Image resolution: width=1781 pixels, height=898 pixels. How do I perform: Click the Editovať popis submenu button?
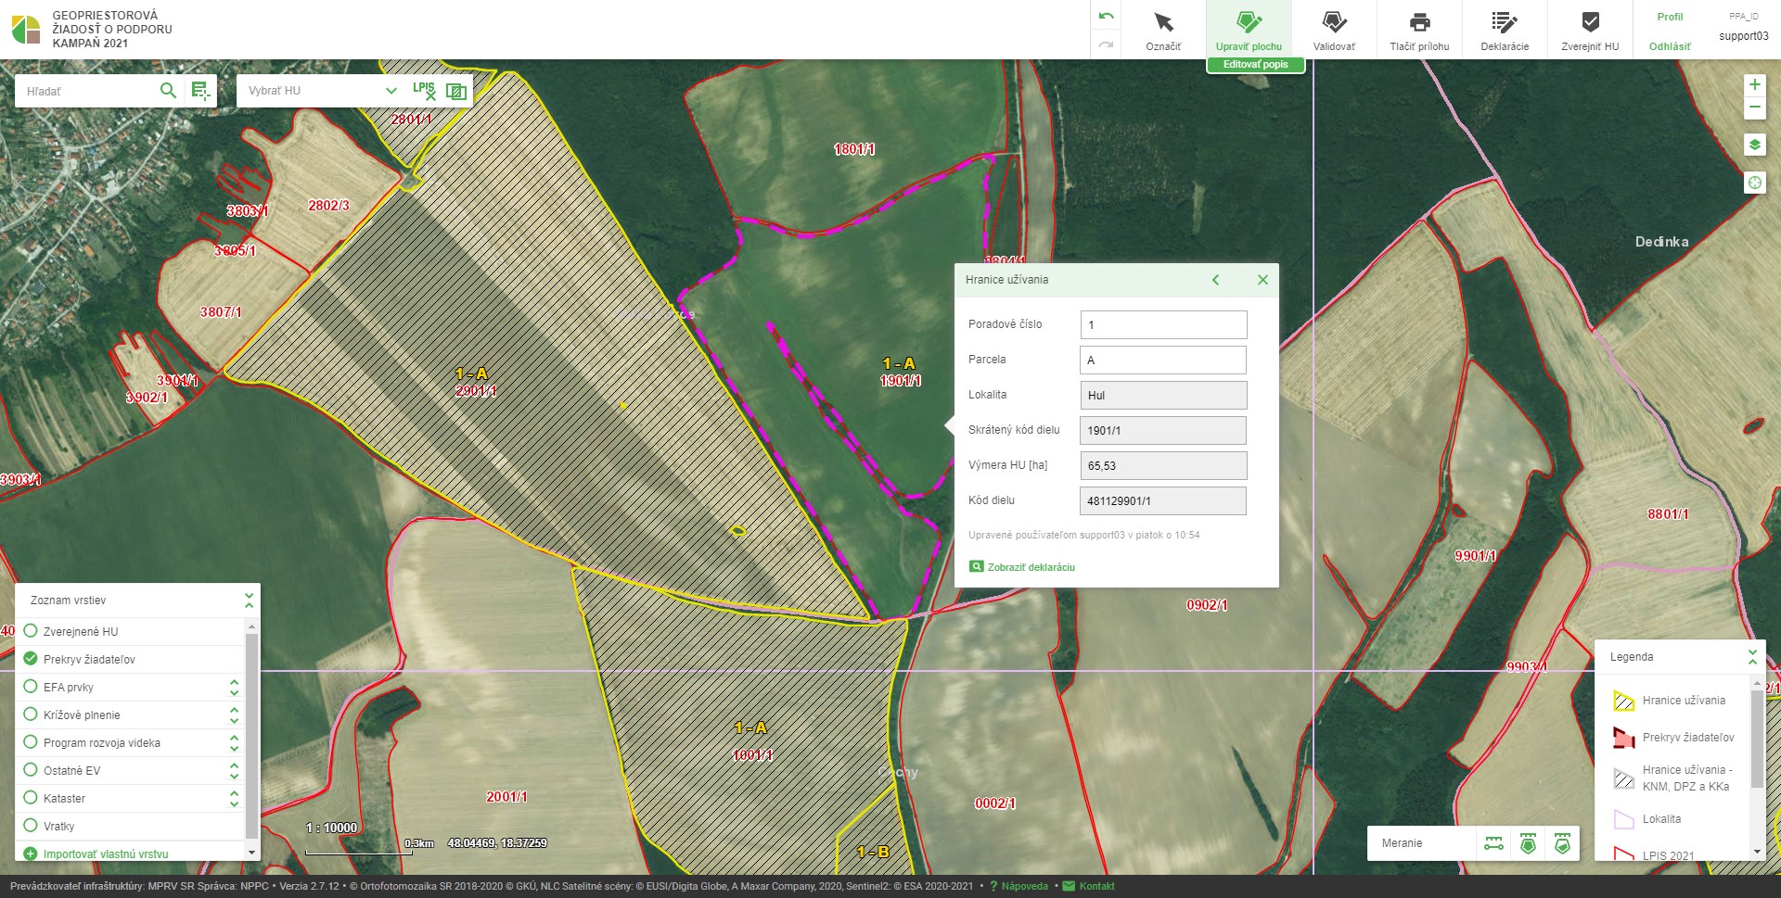tap(1256, 65)
